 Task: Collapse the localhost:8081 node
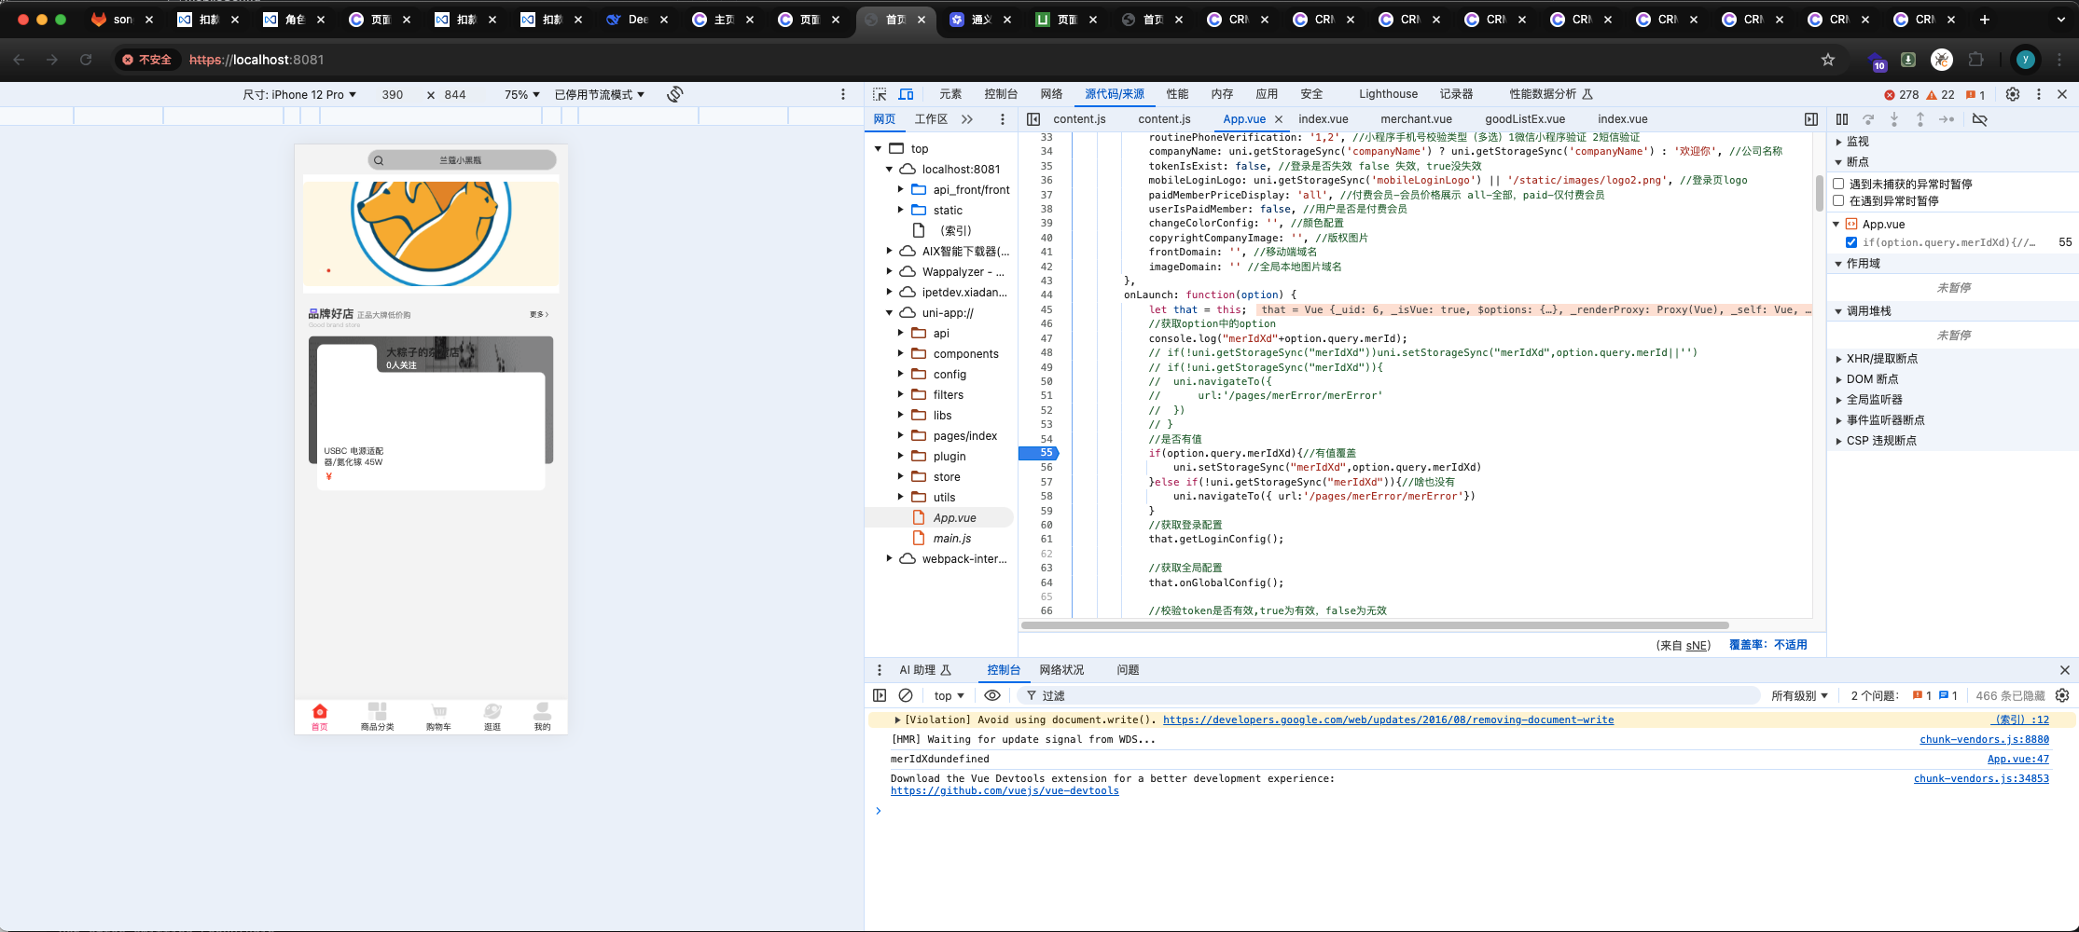point(889,170)
